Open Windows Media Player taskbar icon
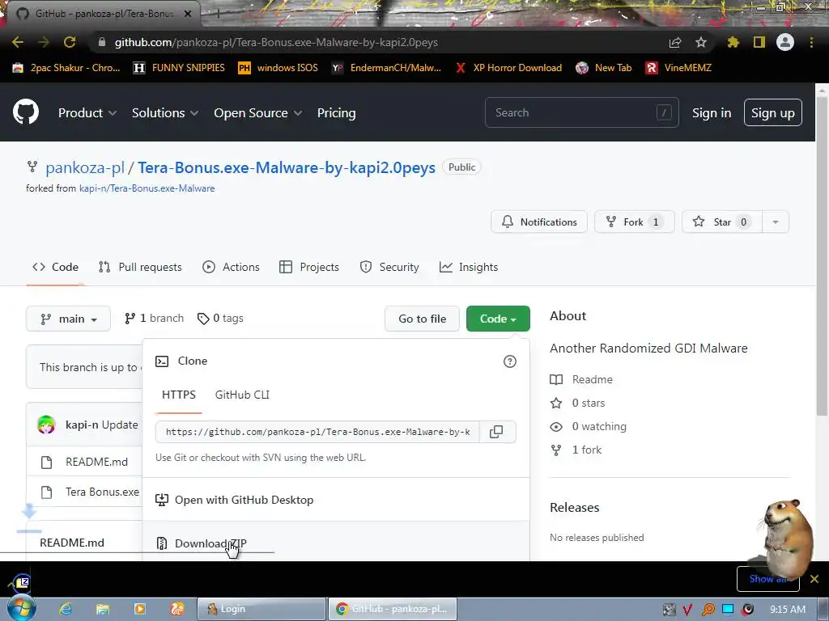Image resolution: width=829 pixels, height=621 pixels. click(139, 609)
